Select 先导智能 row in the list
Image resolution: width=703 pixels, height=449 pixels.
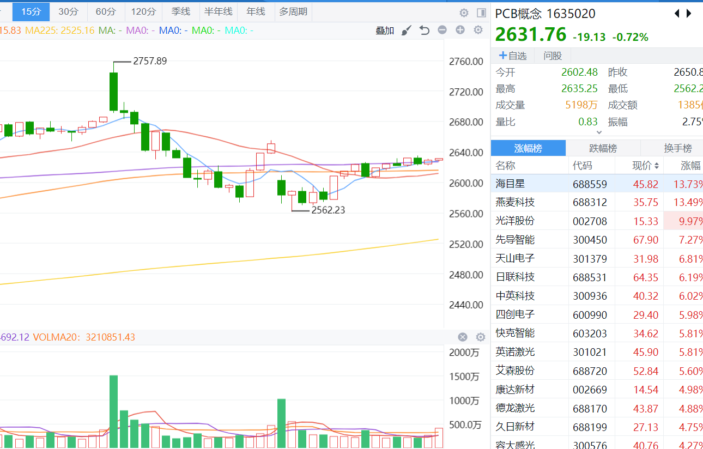[515, 240]
